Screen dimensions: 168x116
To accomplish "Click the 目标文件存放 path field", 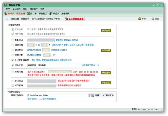I will pos(58,95).
